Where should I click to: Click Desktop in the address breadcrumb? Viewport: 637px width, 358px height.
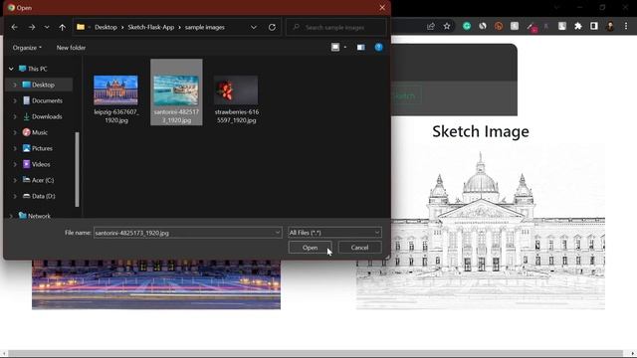106,27
